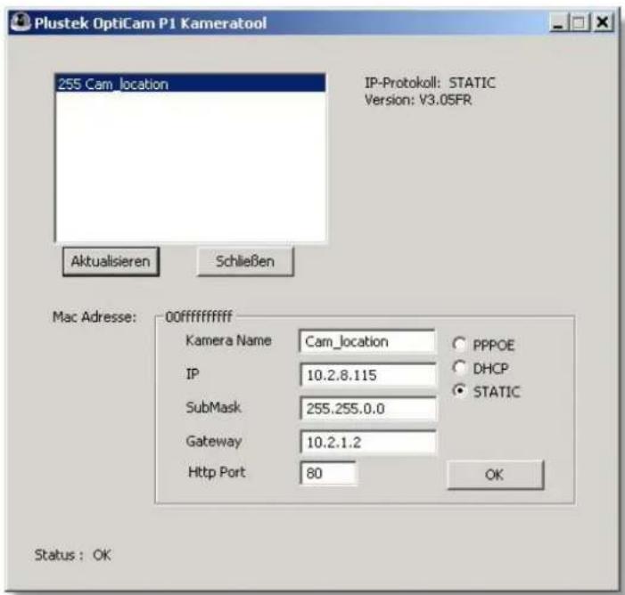
Task: Click the Http Port field
Action: click(327, 473)
